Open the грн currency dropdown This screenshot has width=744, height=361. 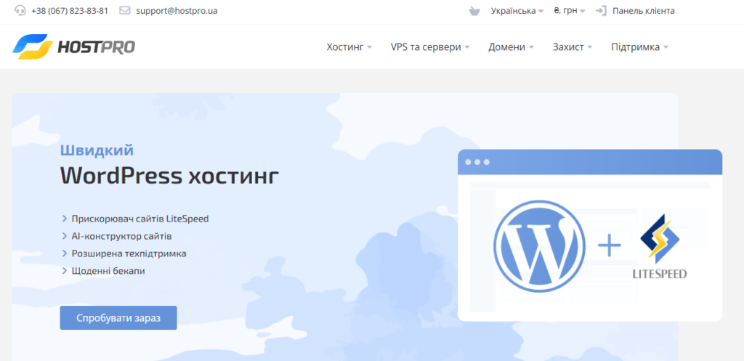click(x=569, y=11)
